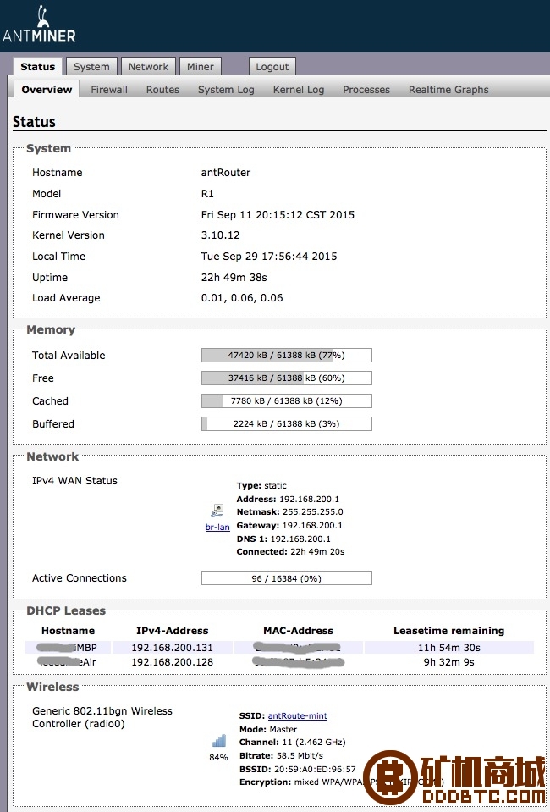Click the IPv4-Address column header

tap(173, 631)
